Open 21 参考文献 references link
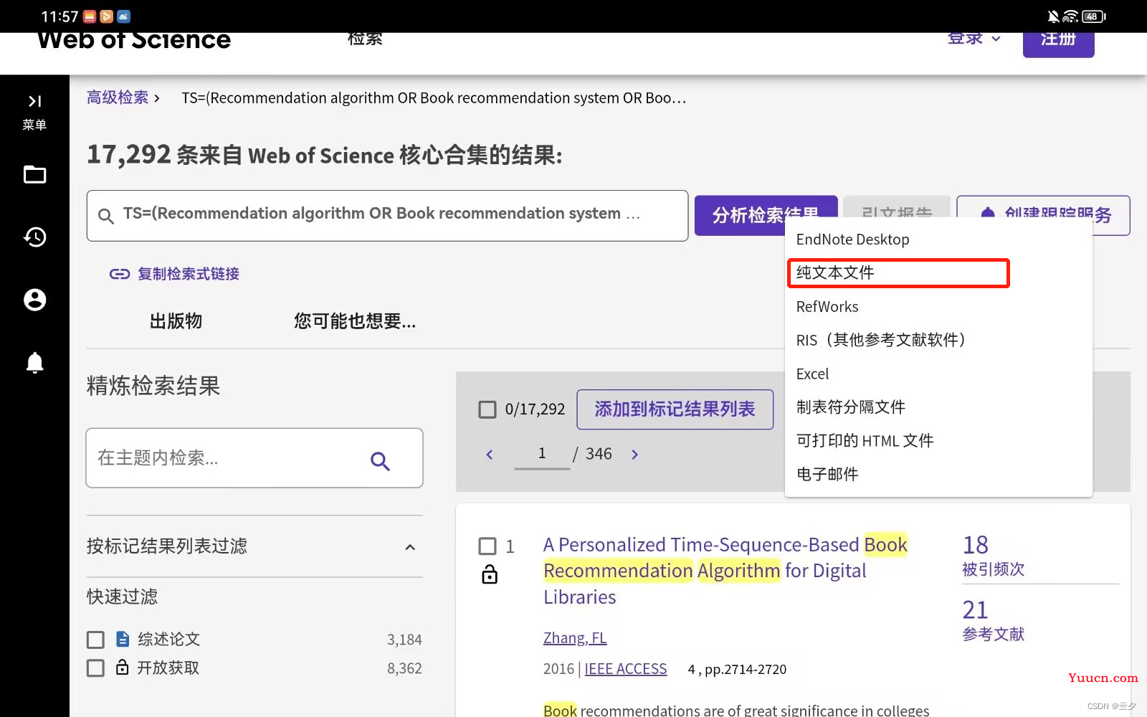Screen dimensions: 1147x717 pyautogui.click(x=993, y=621)
